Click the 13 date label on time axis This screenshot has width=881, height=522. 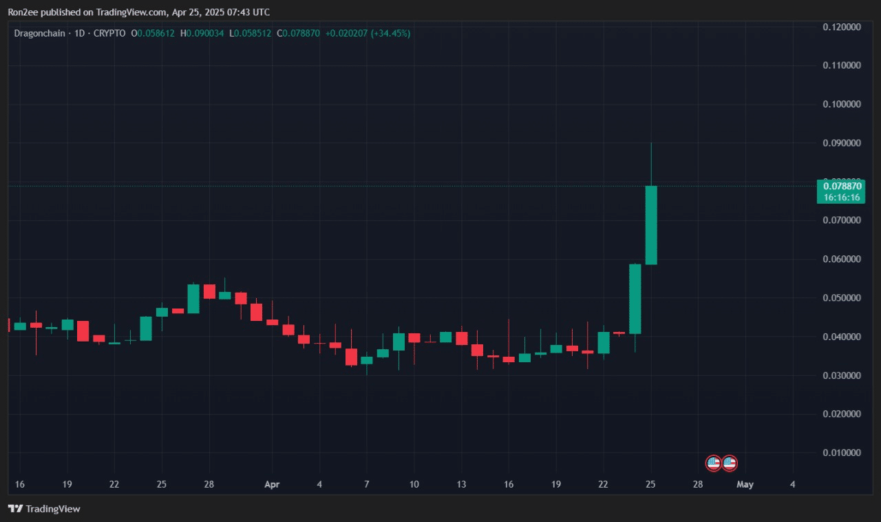(x=461, y=484)
